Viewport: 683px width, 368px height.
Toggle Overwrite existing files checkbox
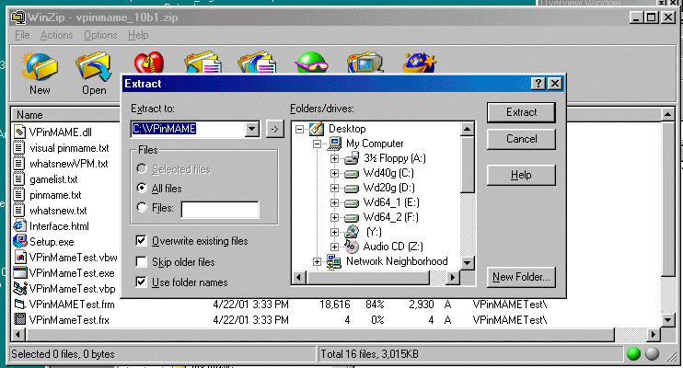point(141,241)
